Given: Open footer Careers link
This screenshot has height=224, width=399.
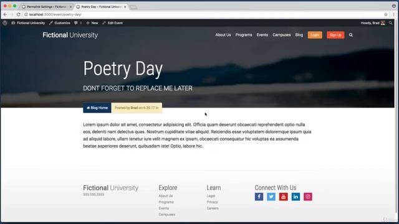Looking at the screenshot, I should [213, 208].
